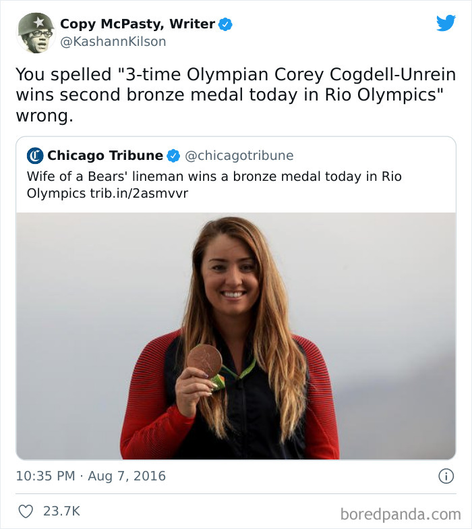Open the @KashannKilson handle

(x=113, y=42)
